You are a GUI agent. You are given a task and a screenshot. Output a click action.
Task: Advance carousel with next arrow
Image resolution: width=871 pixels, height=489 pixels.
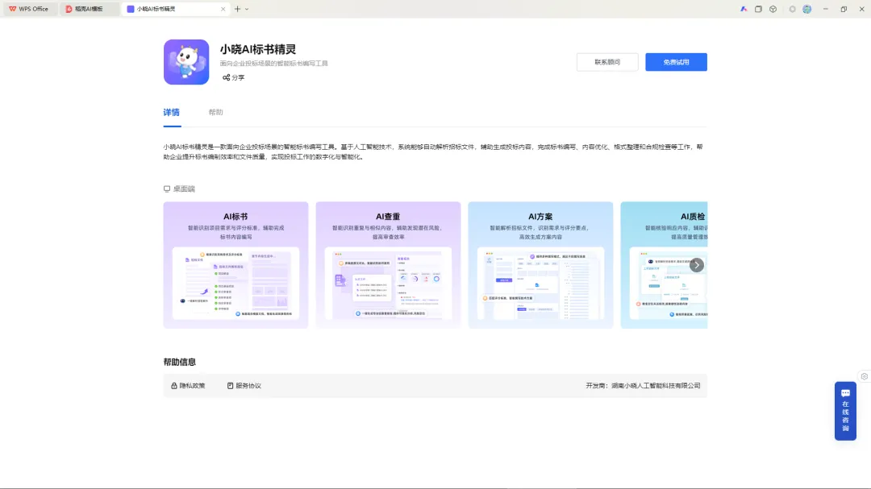[x=697, y=265]
